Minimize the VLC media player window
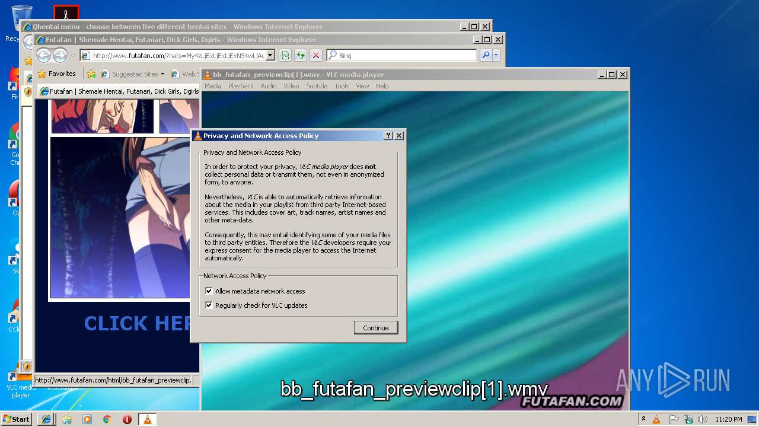759x427 pixels. (601, 75)
